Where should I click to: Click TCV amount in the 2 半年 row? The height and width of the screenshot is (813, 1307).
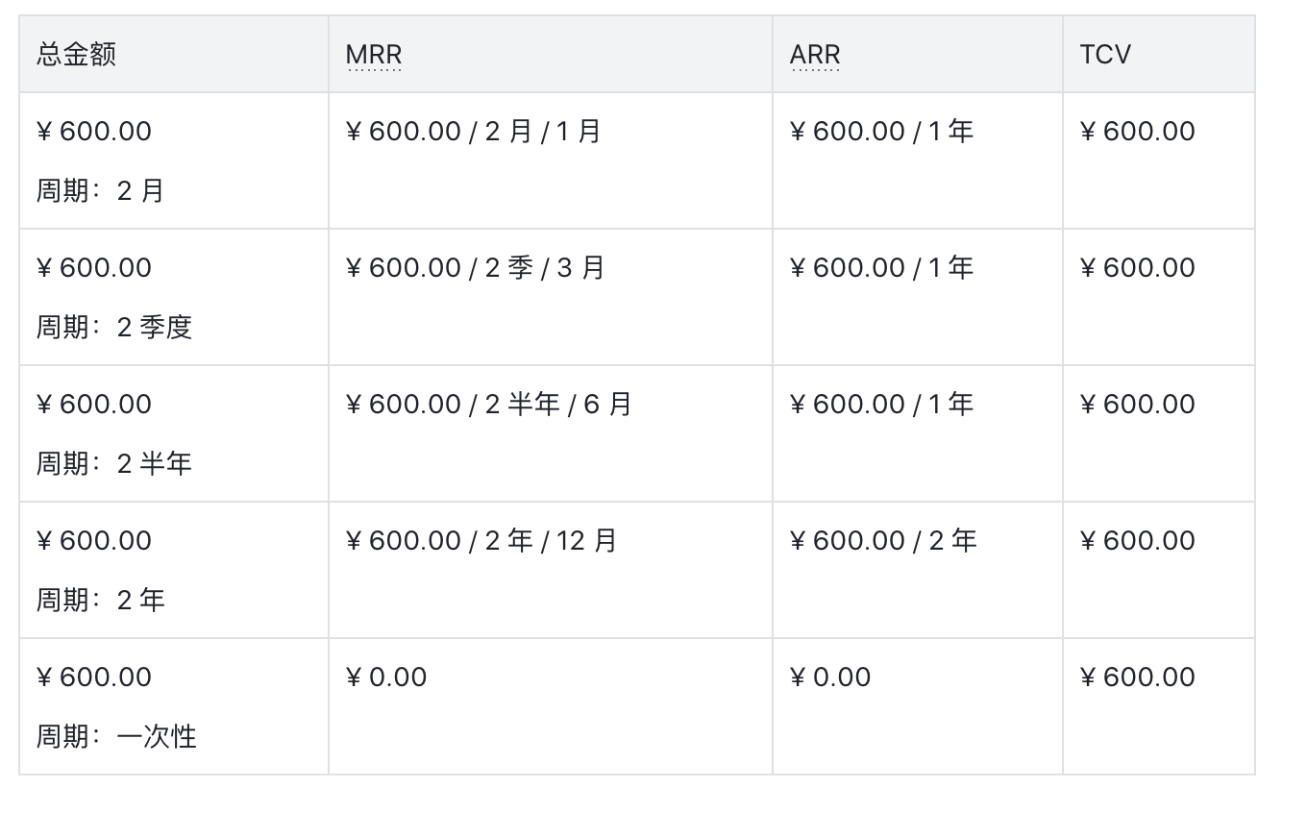click(x=1138, y=405)
